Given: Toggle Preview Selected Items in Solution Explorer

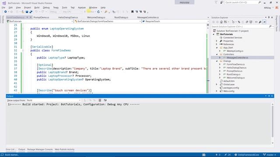Looking at the screenshot, I should (264, 22).
